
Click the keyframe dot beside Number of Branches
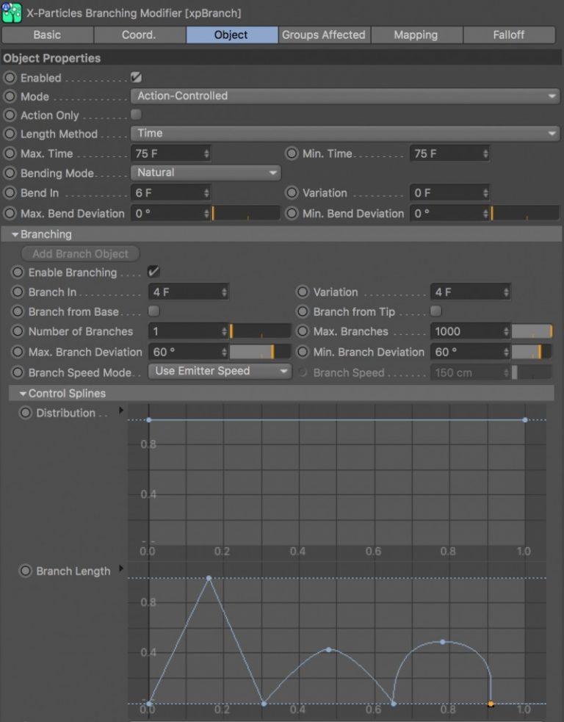click(x=18, y=331)
